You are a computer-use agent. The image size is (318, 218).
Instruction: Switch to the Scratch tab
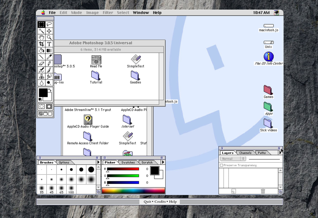point(147,162)
